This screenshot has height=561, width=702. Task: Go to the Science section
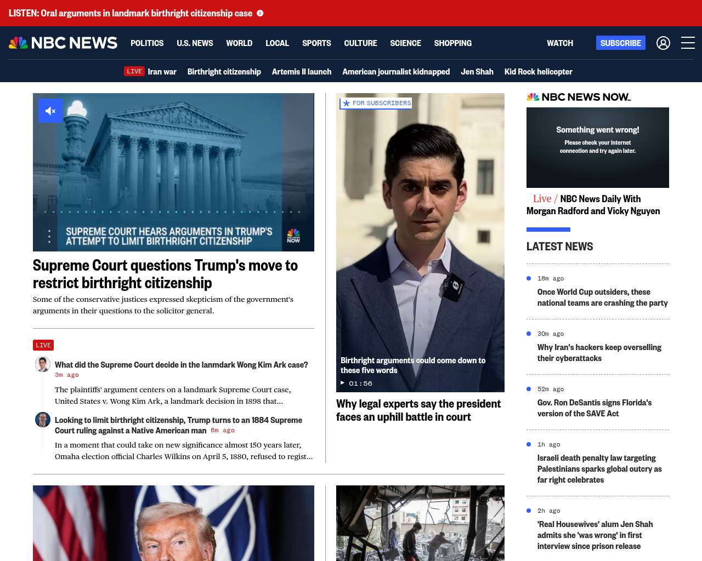405,43
